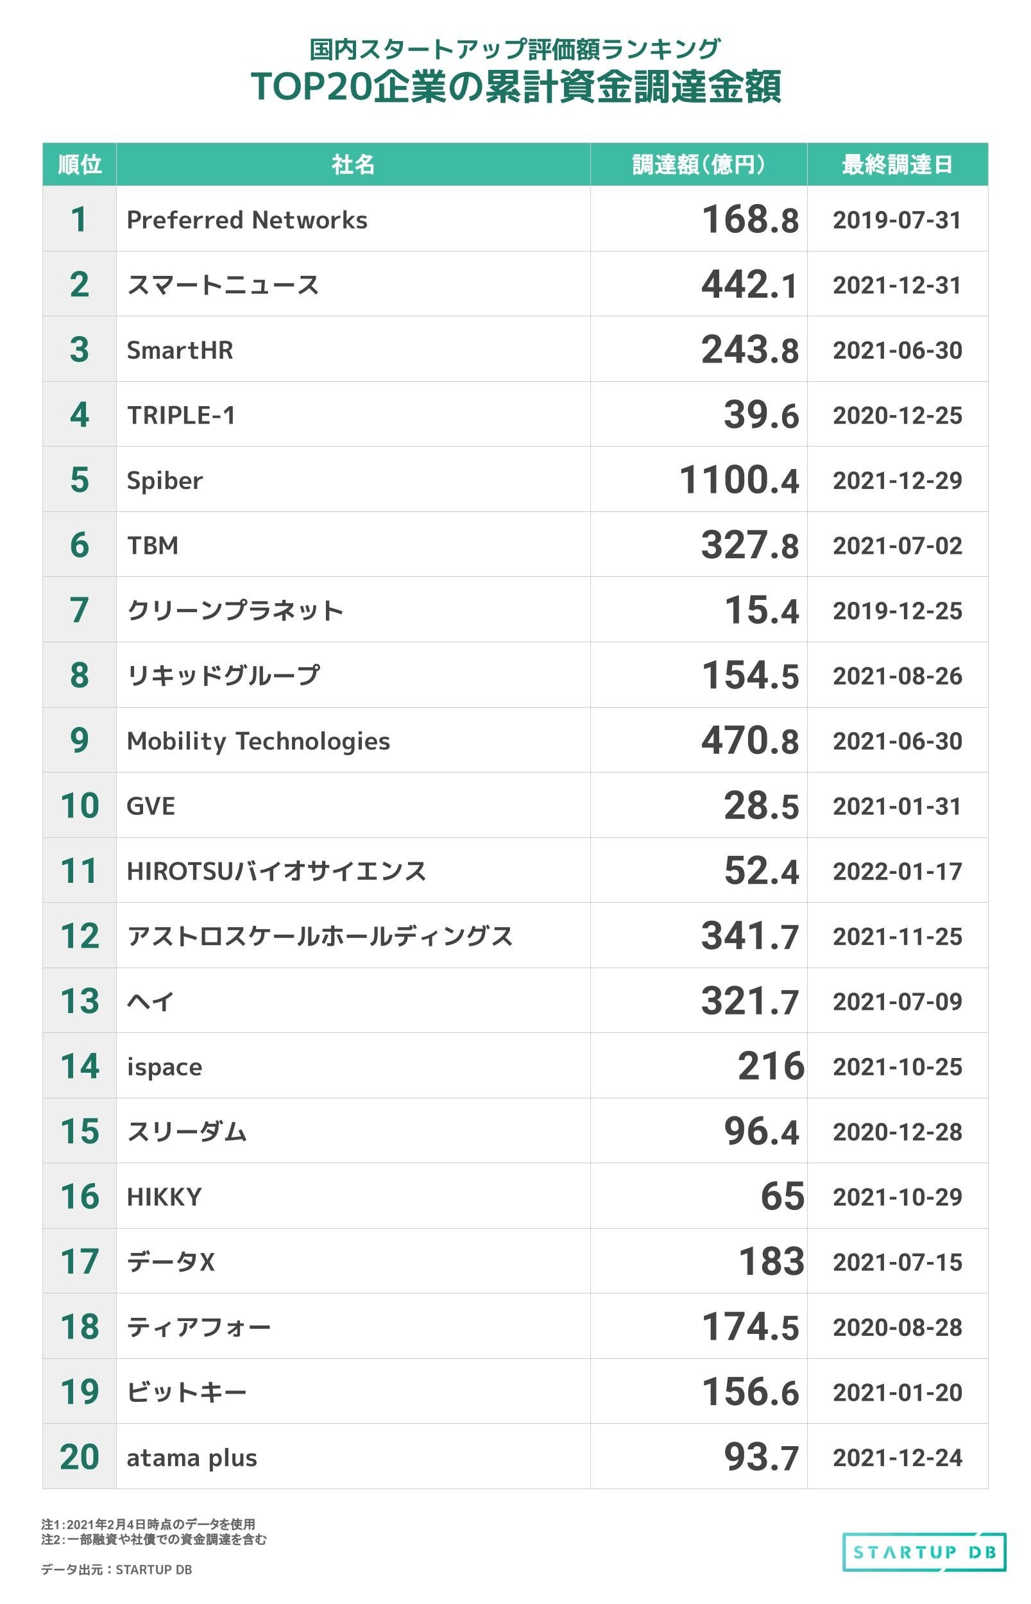
Task: Select the Preferred Networks company name
Action: click(x=247, y=219)
